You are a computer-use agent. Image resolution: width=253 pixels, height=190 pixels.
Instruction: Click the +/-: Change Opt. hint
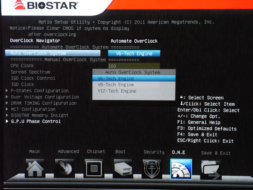click(x=199, y=116)
